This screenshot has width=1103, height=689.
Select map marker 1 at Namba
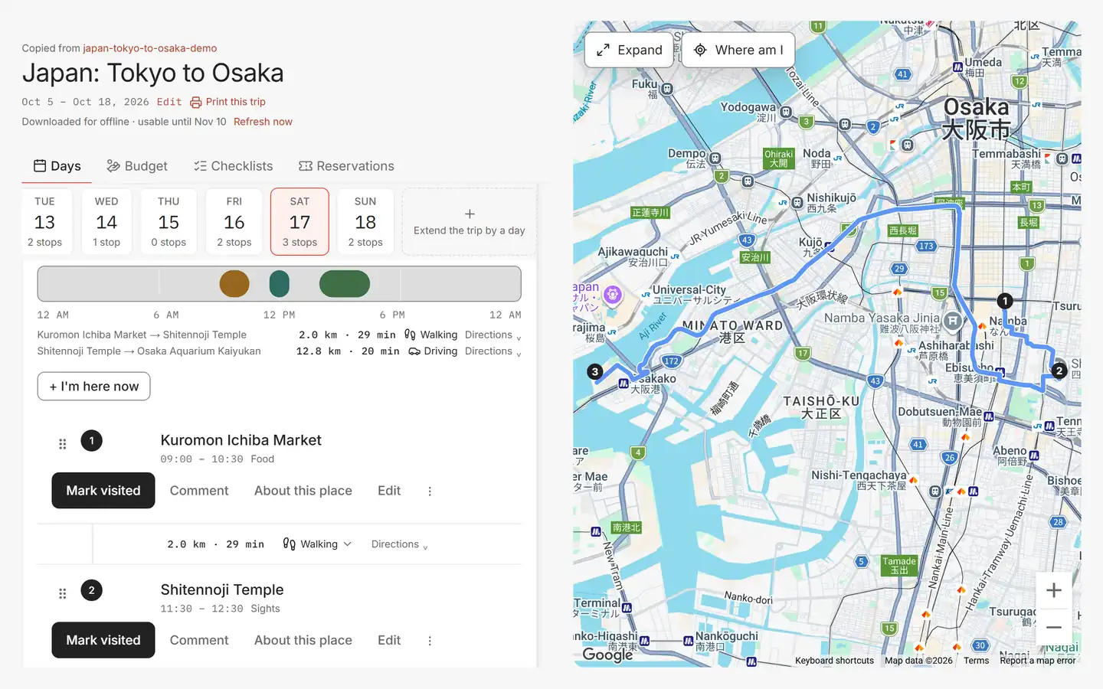[x=1005, y=301]
